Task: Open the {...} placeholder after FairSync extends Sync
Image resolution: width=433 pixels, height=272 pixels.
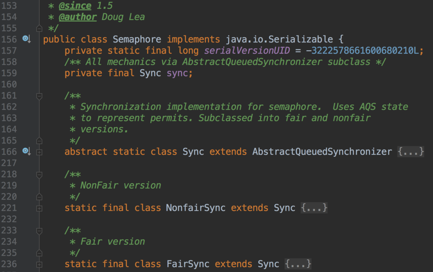Action: pyautogui.click(x=298, y=264)
